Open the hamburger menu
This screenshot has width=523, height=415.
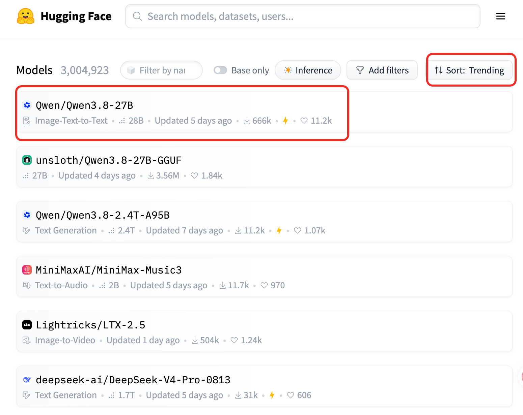501,16
